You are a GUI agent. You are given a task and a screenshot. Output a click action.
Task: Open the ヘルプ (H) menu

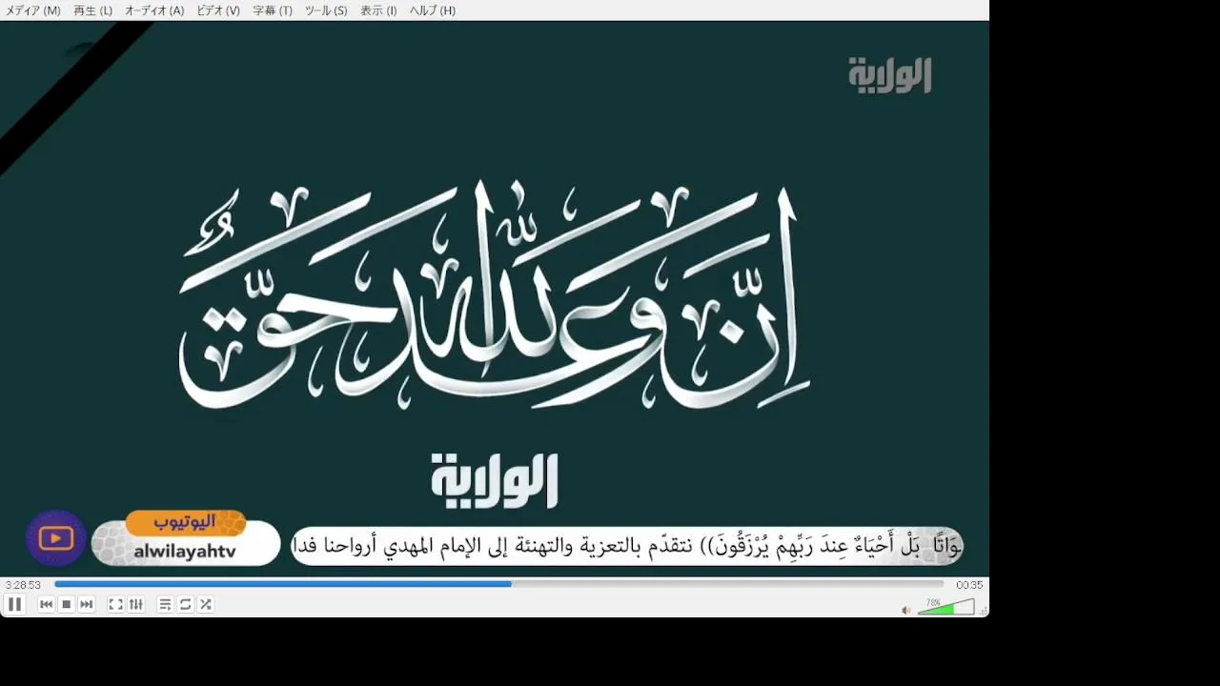(x=433, y=10)
